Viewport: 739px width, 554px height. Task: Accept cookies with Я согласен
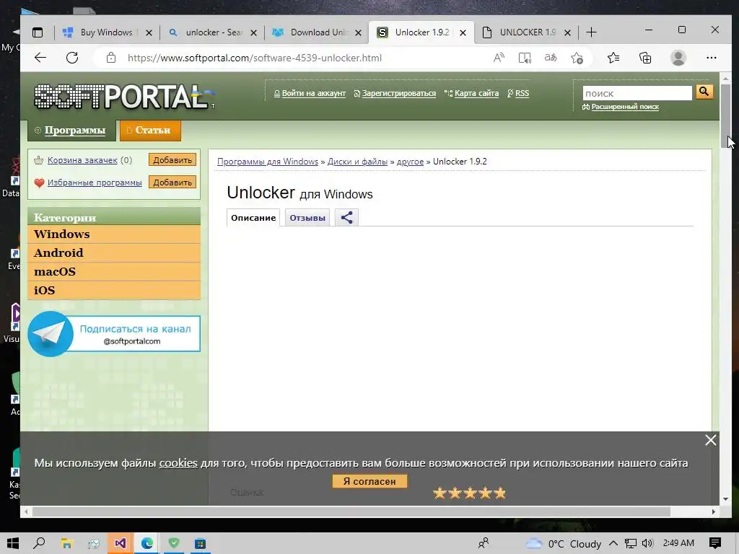pos(369,481)
